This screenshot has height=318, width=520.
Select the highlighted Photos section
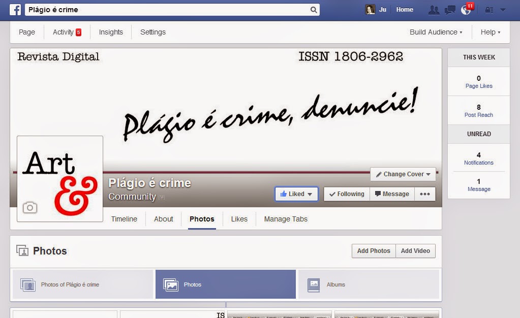pyautogui.click(x=226, y=284)
